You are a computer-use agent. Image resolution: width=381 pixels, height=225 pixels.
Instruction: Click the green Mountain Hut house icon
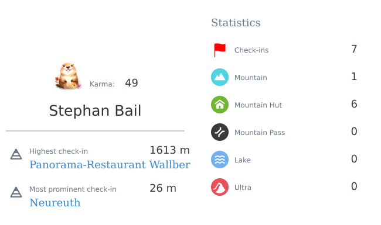tap(220, 105)
